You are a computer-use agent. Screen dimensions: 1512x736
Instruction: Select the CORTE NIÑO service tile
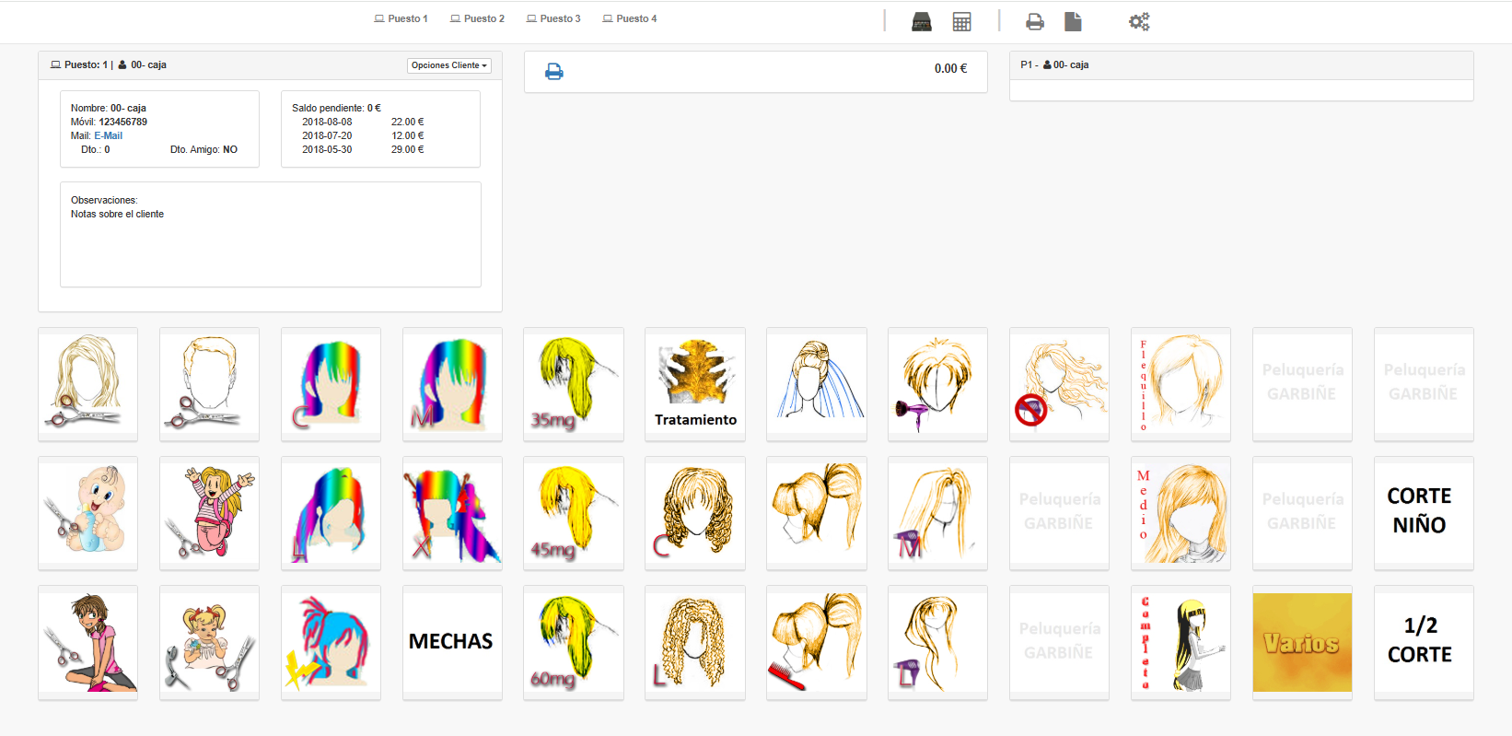(x=1424, y=513)
